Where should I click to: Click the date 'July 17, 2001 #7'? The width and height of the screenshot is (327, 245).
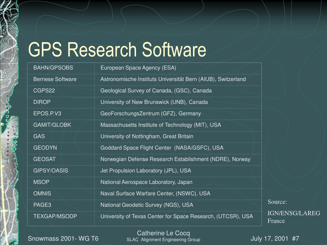275,239
